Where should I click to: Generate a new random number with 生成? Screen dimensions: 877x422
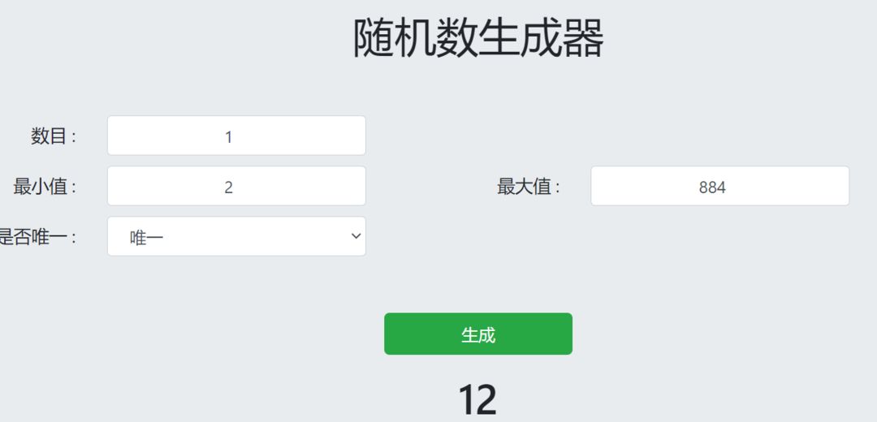click(478, 334)
